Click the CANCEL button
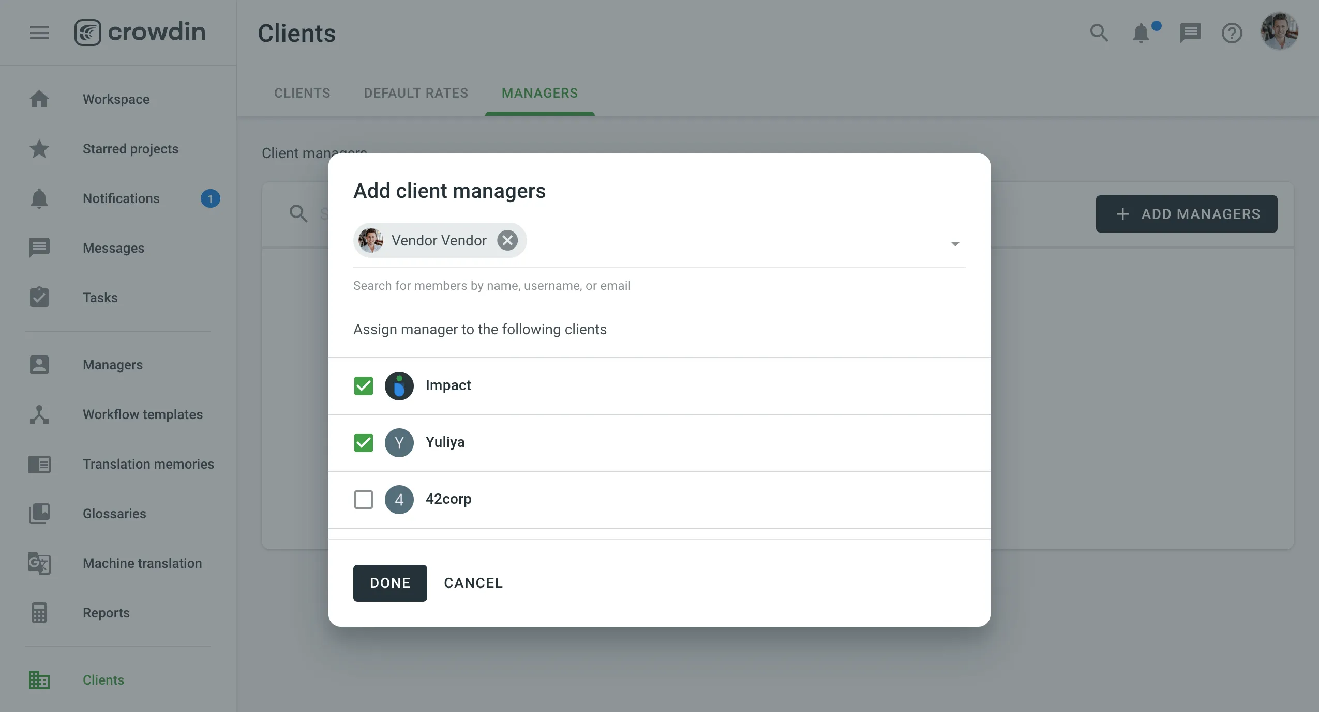The image size is (1319, 712). [x=473, y=583]
